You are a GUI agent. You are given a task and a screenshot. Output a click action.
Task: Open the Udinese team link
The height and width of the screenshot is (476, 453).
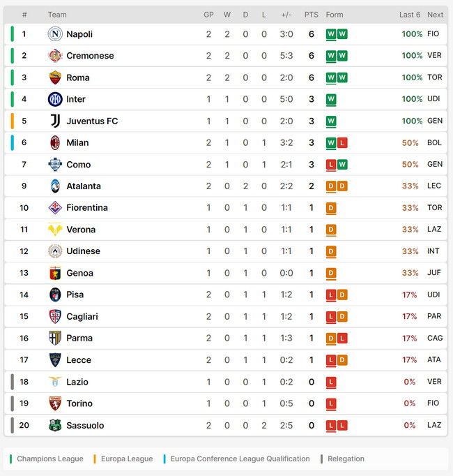pos(83,251)
